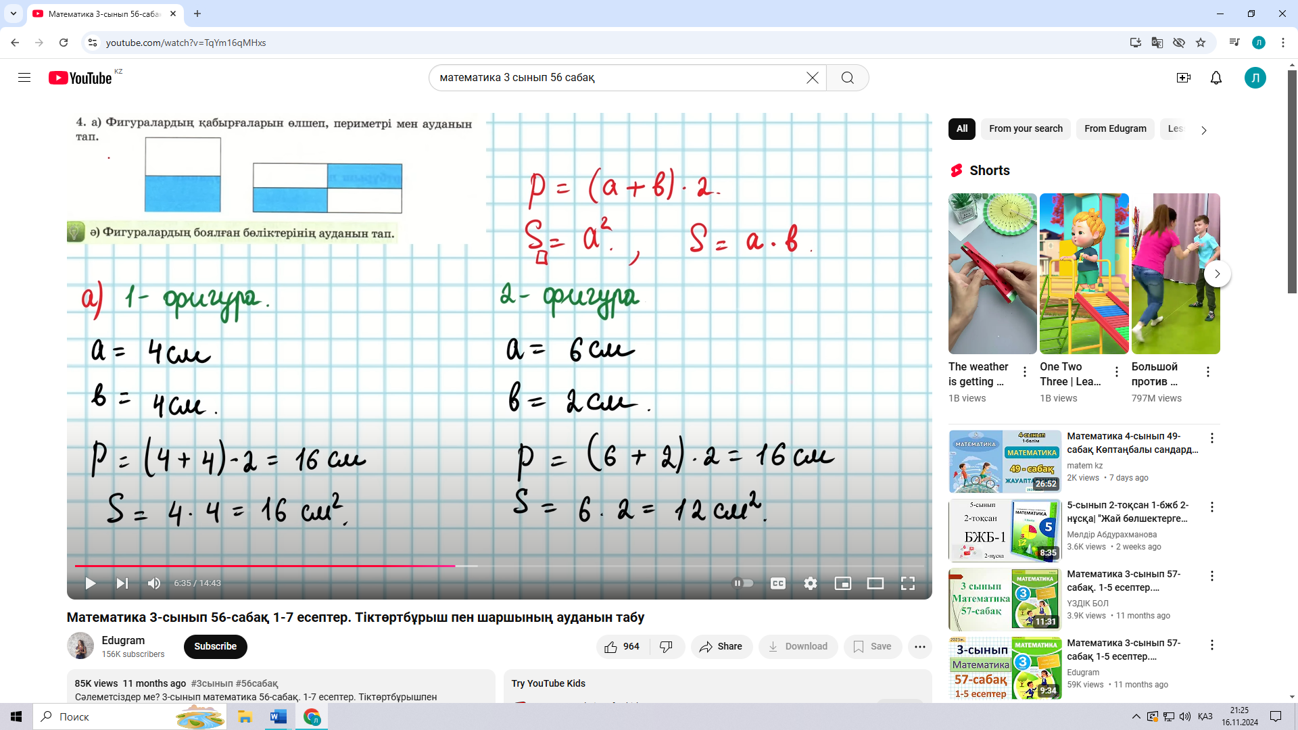
Task: Subscribe to the Edugram channel
Action: click(215, 646)
